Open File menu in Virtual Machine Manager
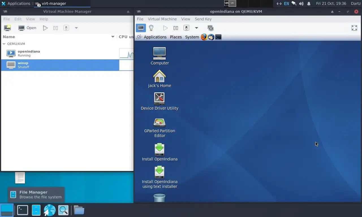This screenshot has height=217, width=362. pos(7,19)
